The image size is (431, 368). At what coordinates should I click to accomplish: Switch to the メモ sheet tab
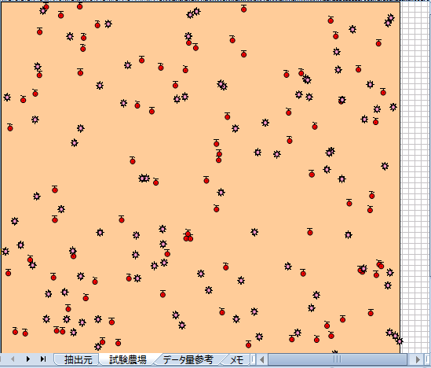pyautogui.click(x=236, y=359)
